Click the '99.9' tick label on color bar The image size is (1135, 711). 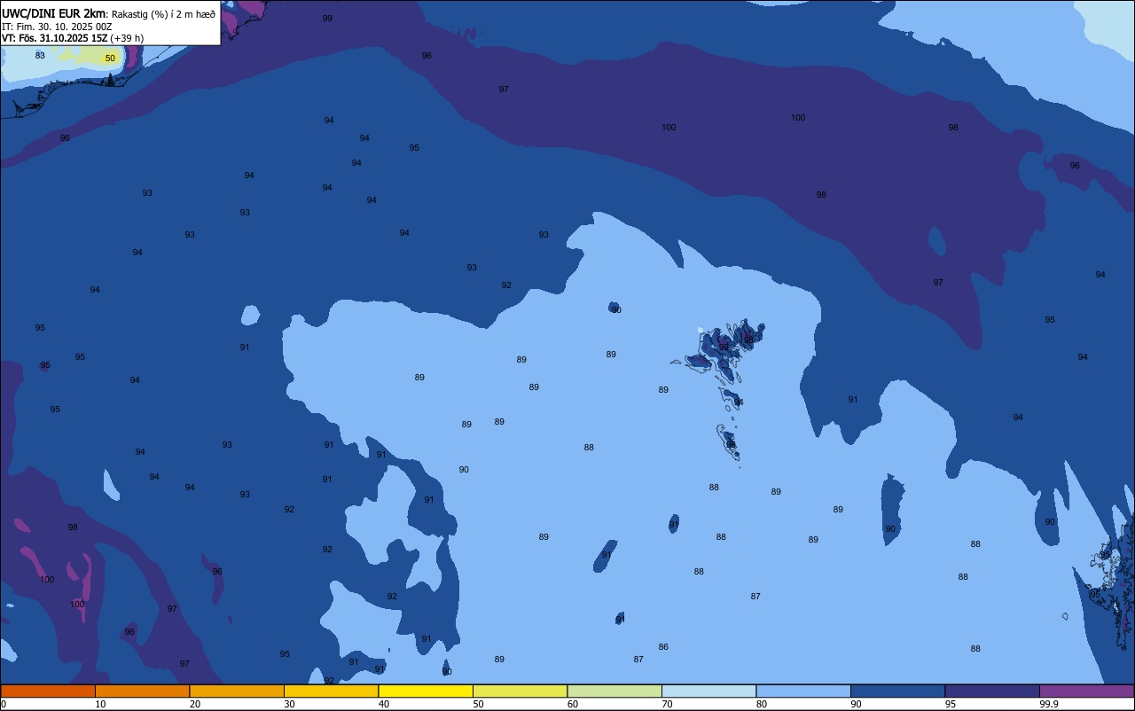[1049, 704]
